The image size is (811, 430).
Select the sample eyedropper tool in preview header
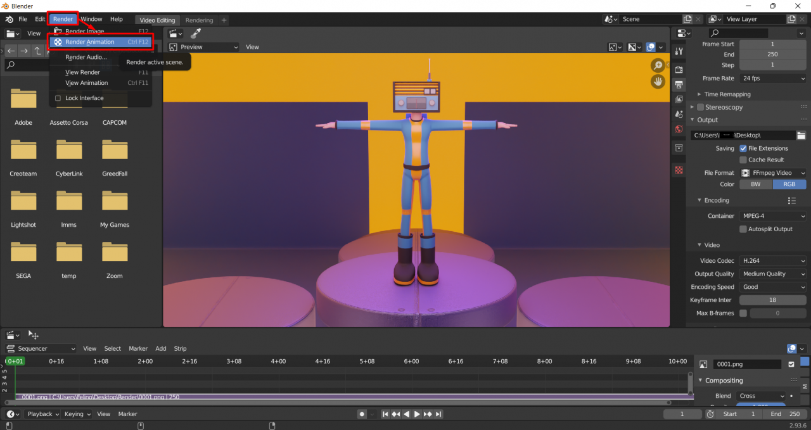point(196,34)
